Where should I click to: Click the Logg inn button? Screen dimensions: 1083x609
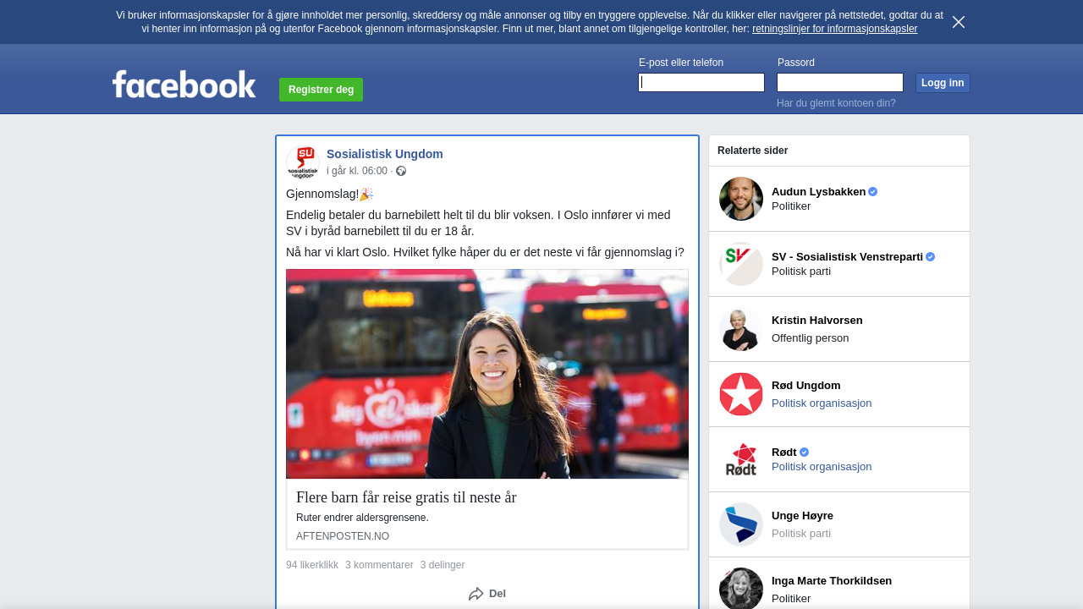click(943, 83)
